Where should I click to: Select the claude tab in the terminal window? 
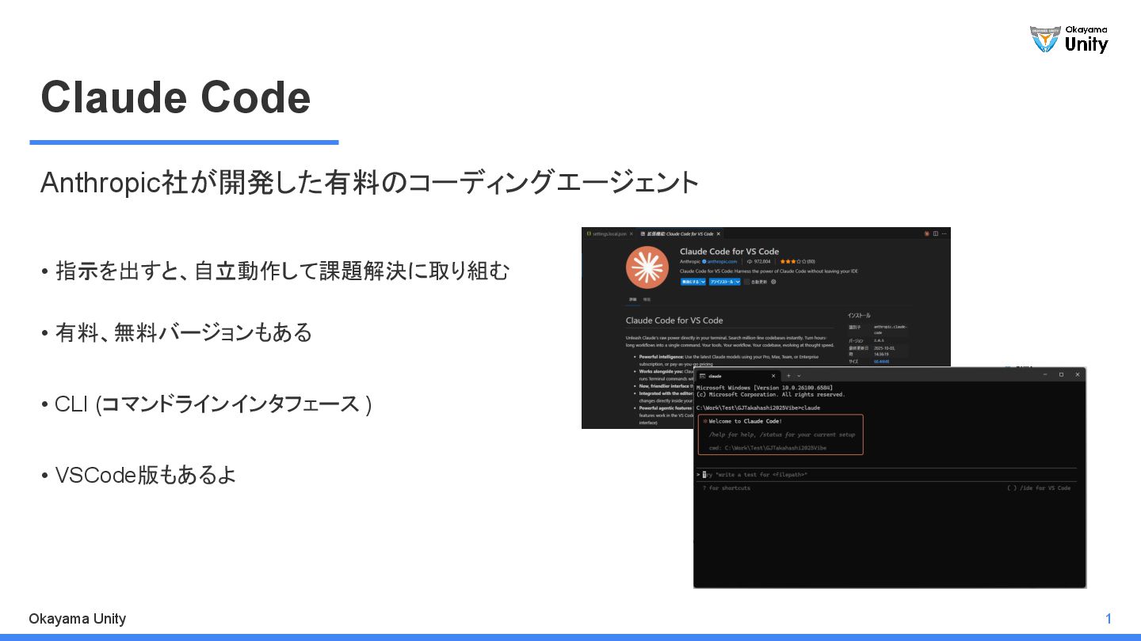point(738,376)
